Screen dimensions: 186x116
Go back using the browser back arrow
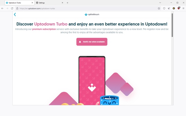pos(2,8)
